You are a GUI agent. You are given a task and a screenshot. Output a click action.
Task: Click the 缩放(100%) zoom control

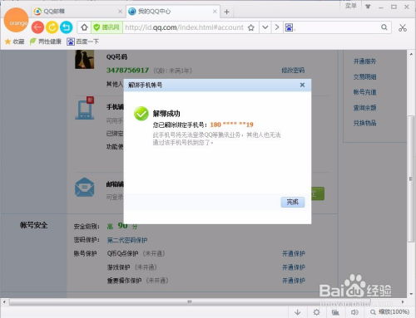[389, 312]
